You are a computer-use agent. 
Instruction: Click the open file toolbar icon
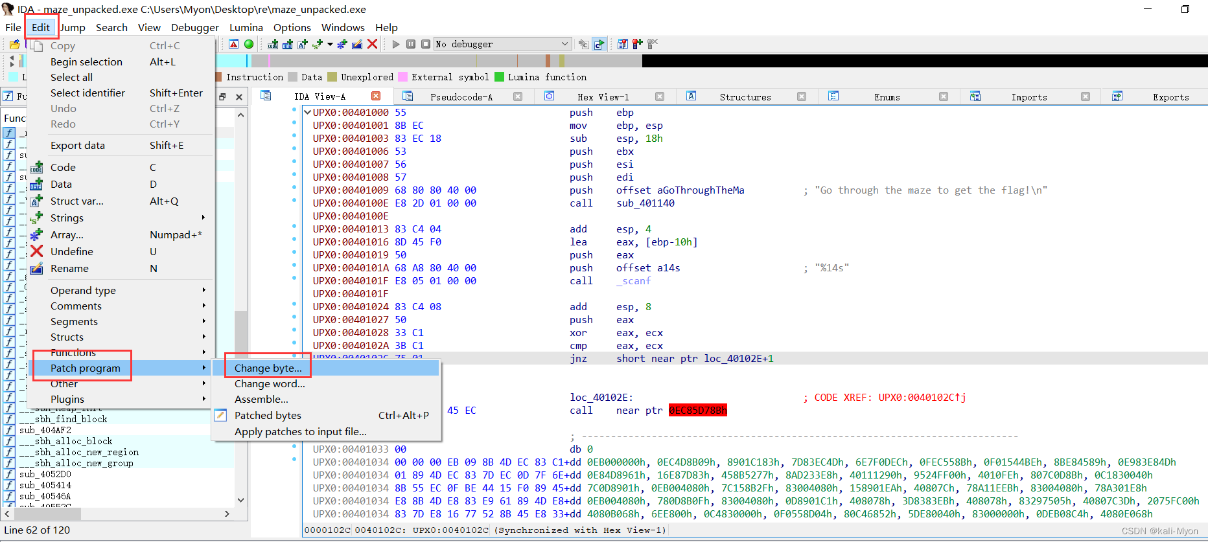pos(15,45)
